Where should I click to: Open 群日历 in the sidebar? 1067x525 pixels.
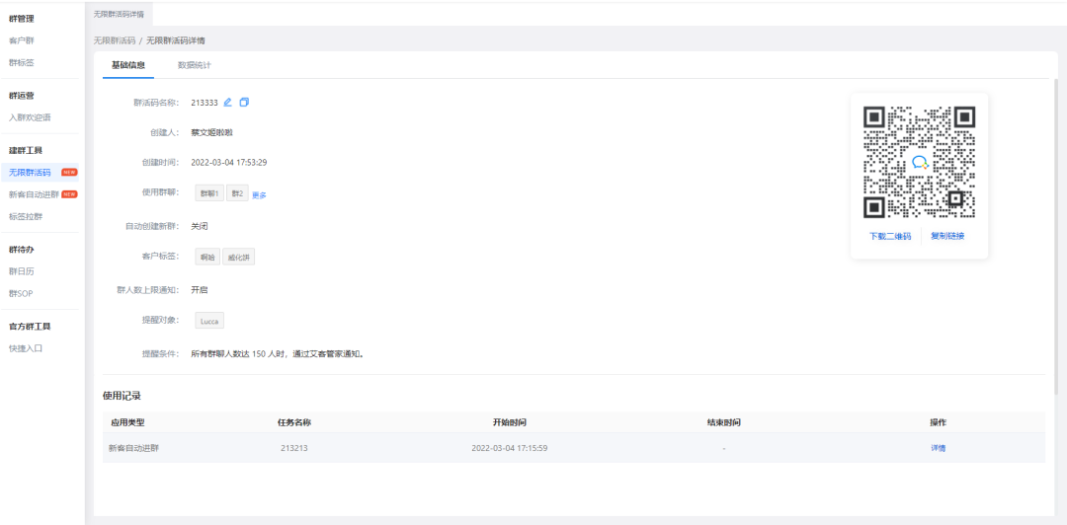tap(21, 271)
